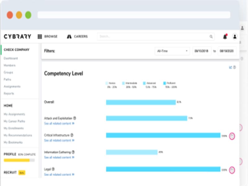Click the Careers road icon

coord(69,37)
